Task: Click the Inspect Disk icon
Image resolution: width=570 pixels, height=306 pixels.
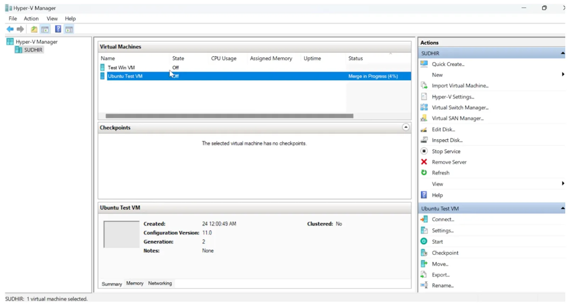Action: pyautogui.click(x=424, y=140)
